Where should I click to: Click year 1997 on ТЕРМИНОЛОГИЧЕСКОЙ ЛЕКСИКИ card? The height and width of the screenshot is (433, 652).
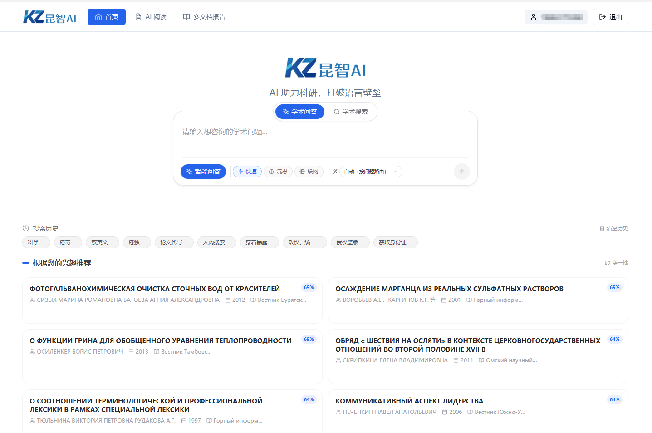pyautogui.click(x=195, y=421)
